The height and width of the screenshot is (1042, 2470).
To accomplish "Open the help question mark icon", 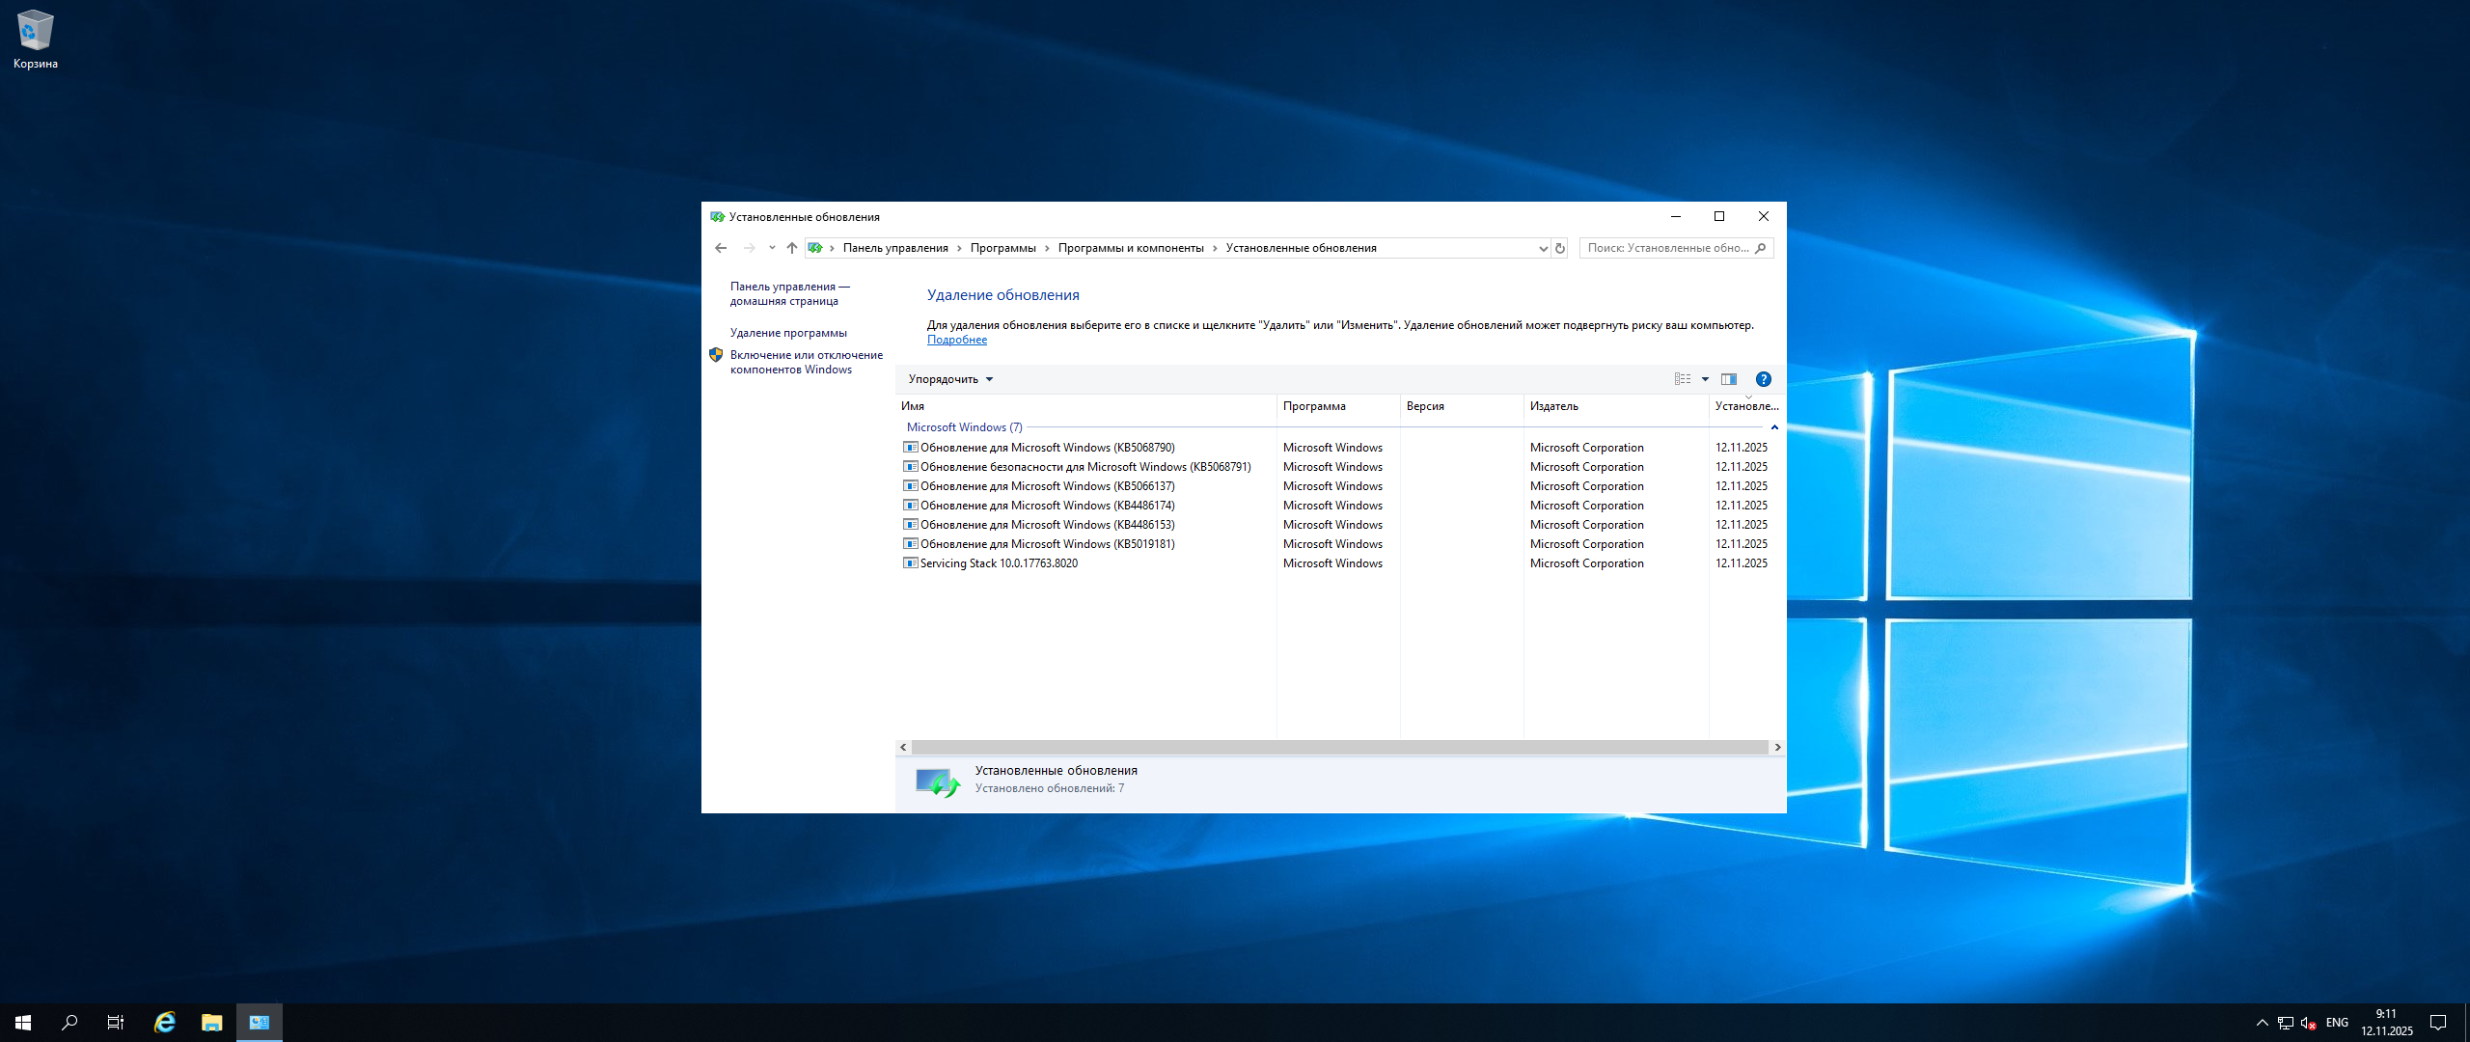I will (x=1763, y=379).
